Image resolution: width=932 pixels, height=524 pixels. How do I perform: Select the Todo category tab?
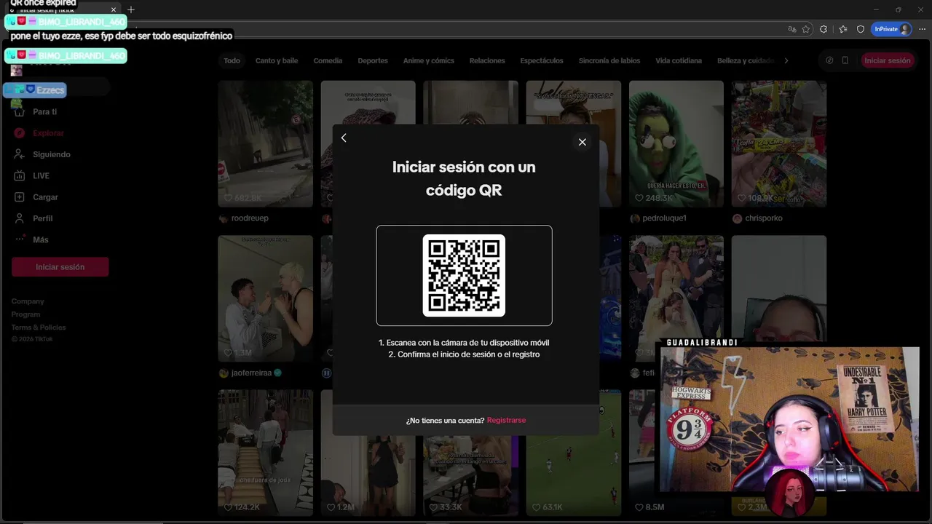[x=232, y=60]
